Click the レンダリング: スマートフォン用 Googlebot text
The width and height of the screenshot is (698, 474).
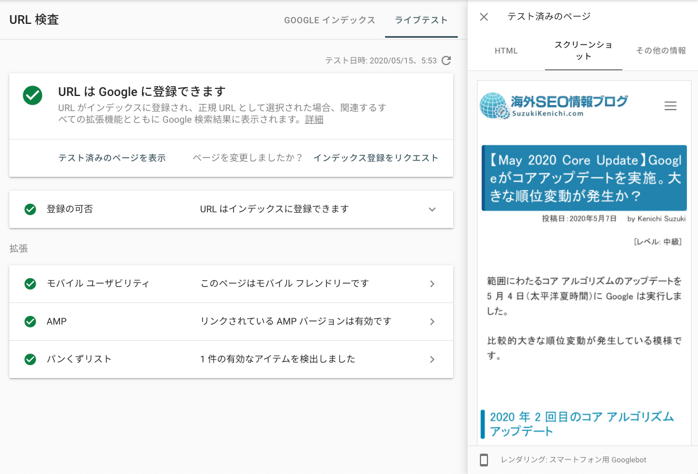pyautogui.click(x=574, y=460)
